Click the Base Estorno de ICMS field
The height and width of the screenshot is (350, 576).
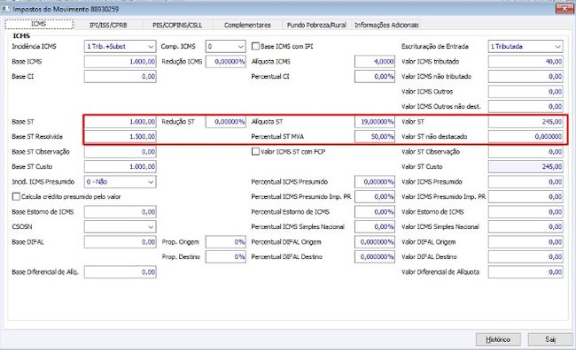pyautogui.click(x=121, y=212)
